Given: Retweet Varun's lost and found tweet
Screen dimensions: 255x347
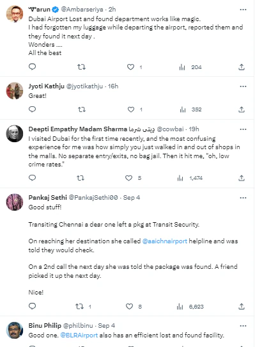Looking at the screenshot, I should coord(81,67).
